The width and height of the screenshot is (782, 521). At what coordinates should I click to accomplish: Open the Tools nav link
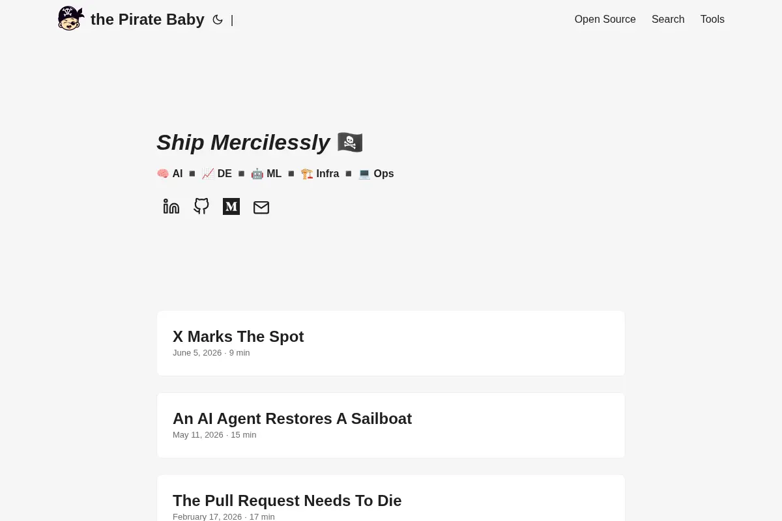(x=712, y=20)
